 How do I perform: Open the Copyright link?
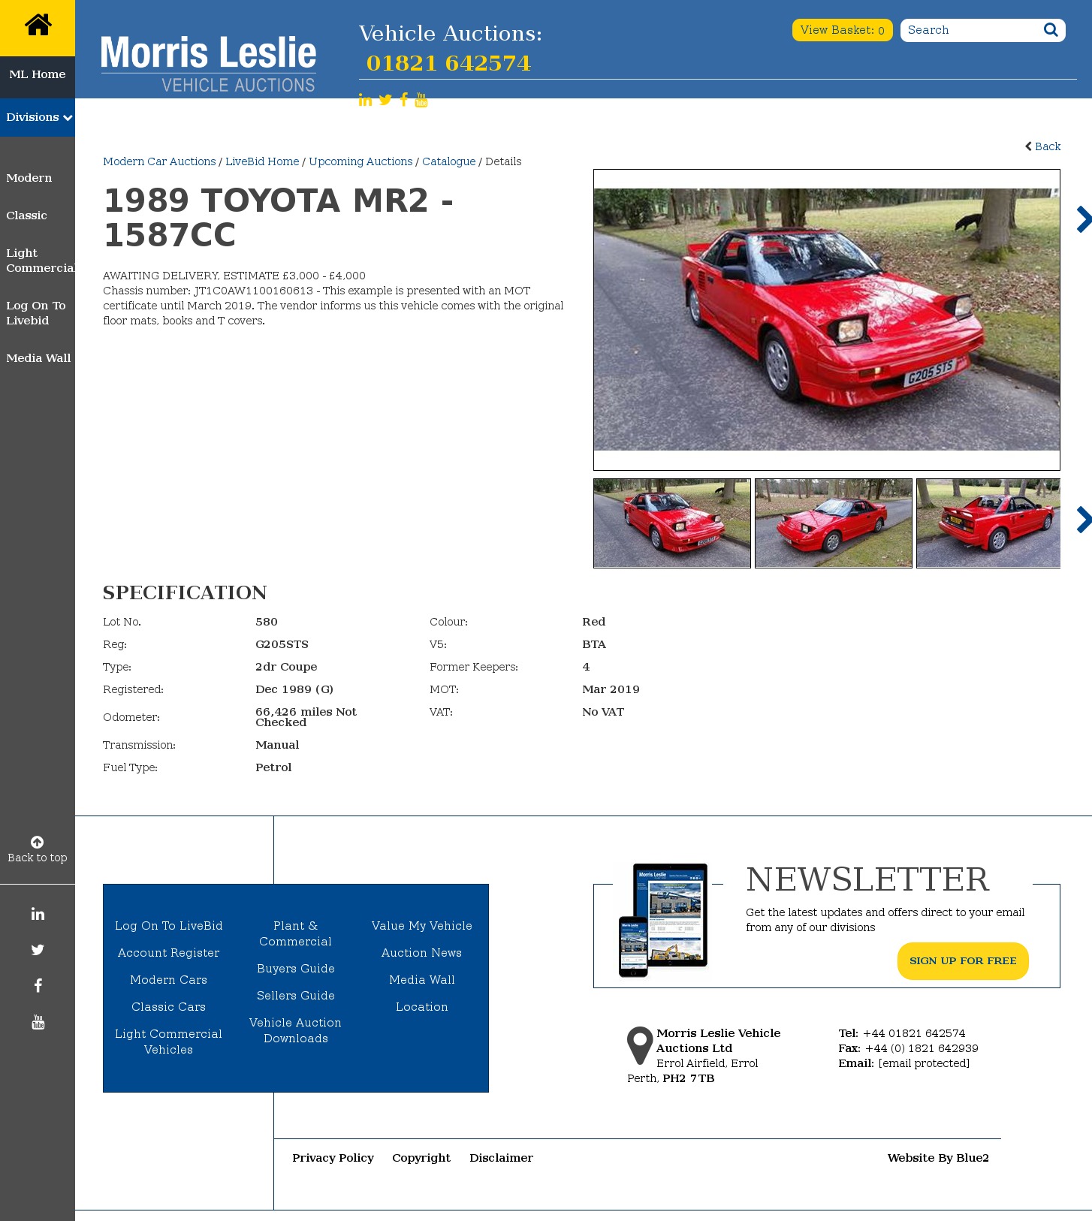coord(421,1158)
